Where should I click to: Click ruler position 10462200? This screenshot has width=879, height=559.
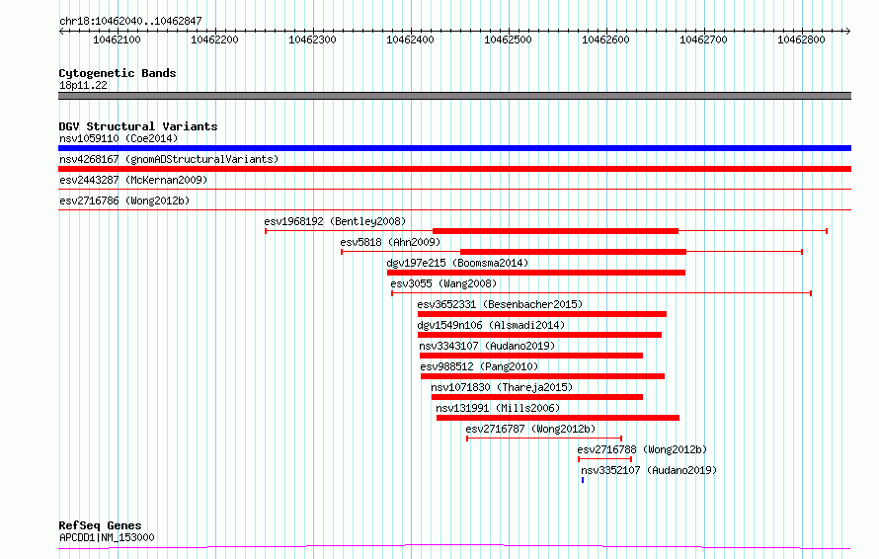click(x=214, y=40)
